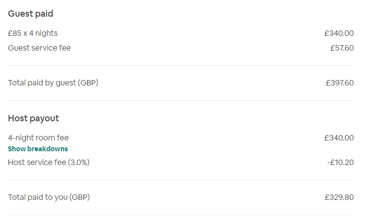Click the Host payout heading
Image resolution: width=375 pixels, height=220 pixels.
pyautogui.click(x=33, y=118)
